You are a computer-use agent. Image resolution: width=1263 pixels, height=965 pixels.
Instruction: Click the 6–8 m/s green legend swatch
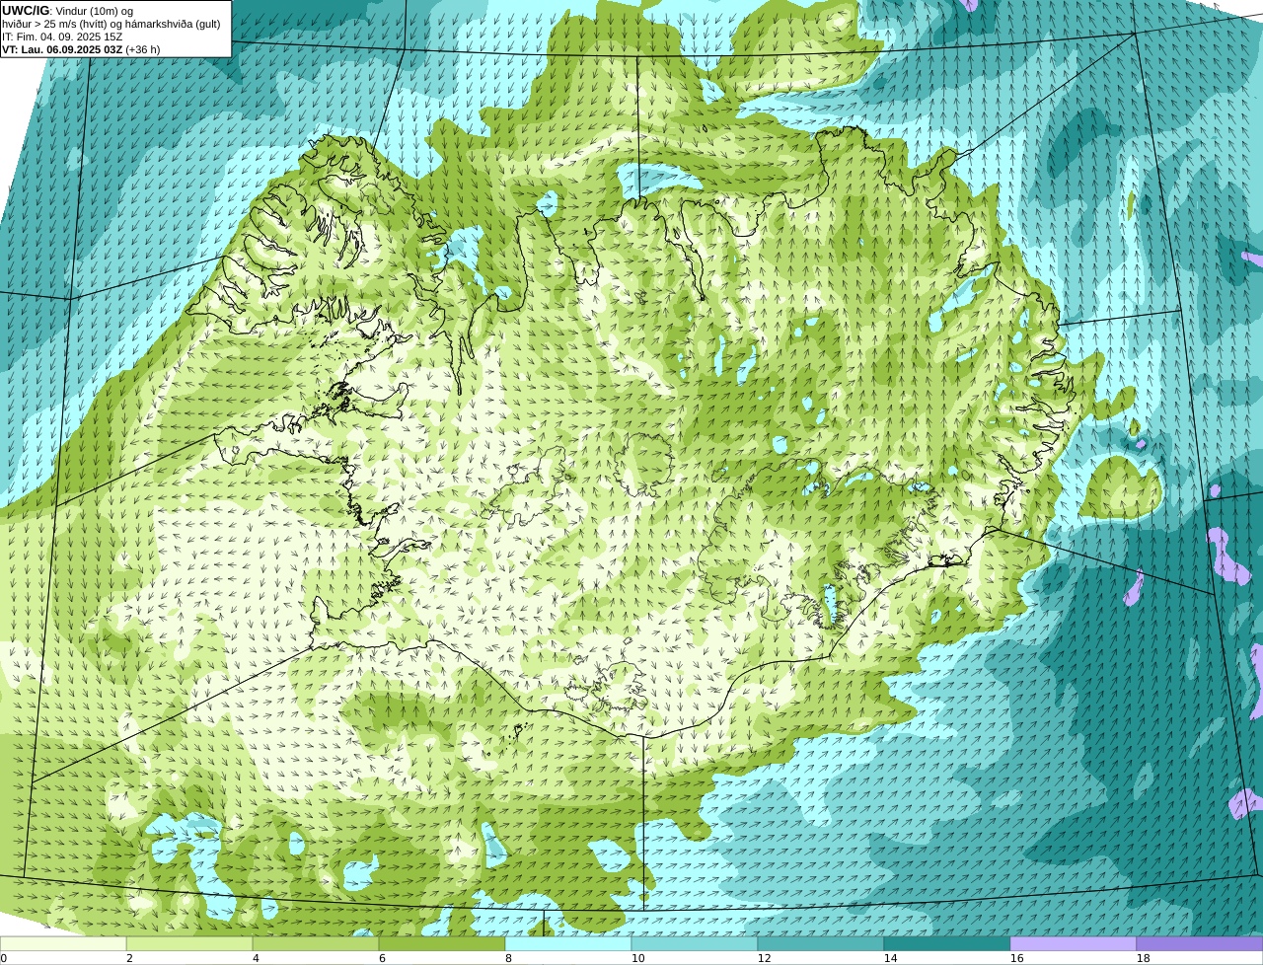(x=442, y=943)
